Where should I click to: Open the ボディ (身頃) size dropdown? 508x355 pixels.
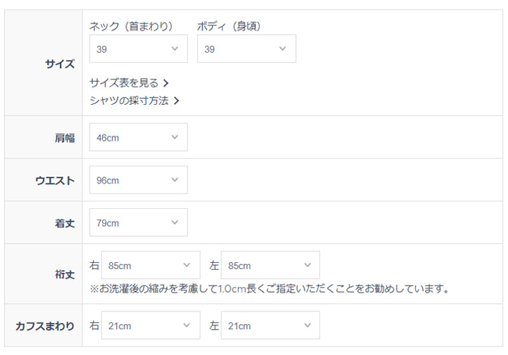tap(246, 49)
